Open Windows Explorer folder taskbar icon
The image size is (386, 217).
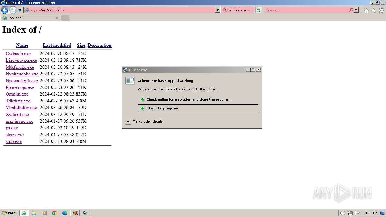point(34,213)
